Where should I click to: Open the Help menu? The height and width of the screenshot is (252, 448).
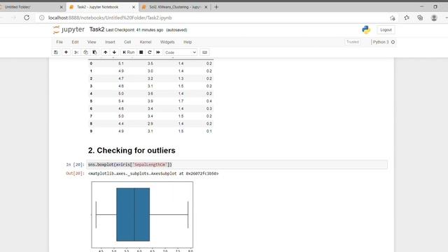(188, 42)
